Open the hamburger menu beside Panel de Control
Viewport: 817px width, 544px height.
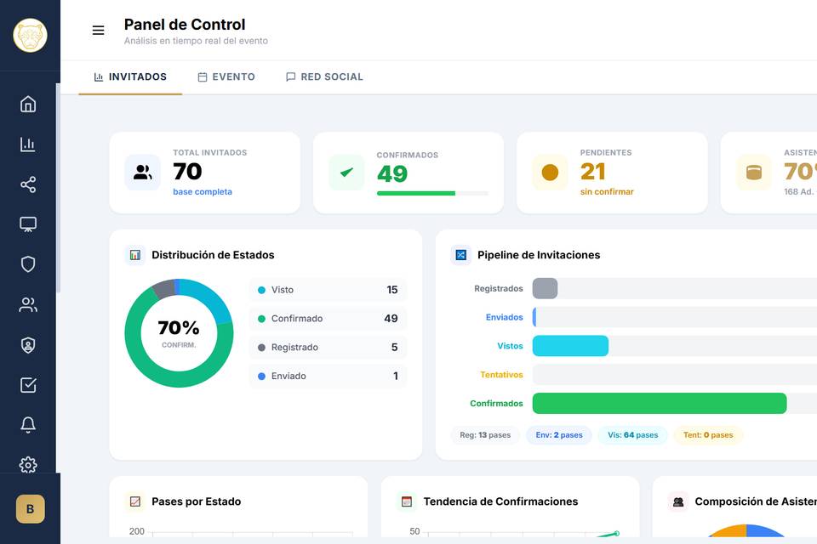click(x=98, y=31)
